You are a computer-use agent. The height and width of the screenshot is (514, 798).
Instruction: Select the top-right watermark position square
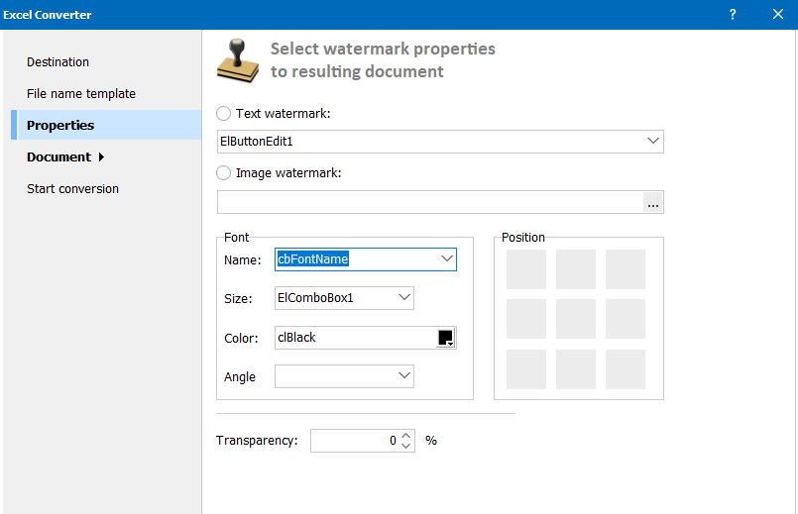[626, 269]
